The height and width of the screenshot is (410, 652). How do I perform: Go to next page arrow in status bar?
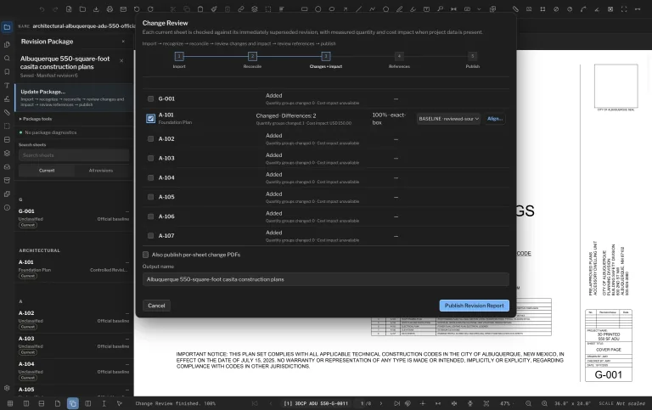(381, 403)
